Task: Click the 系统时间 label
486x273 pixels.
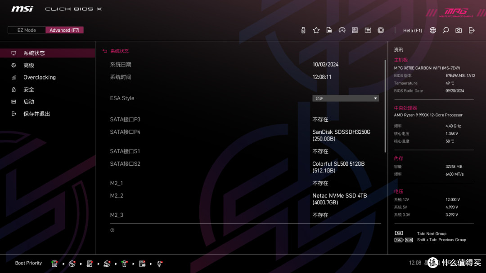Action: point(121,77)
